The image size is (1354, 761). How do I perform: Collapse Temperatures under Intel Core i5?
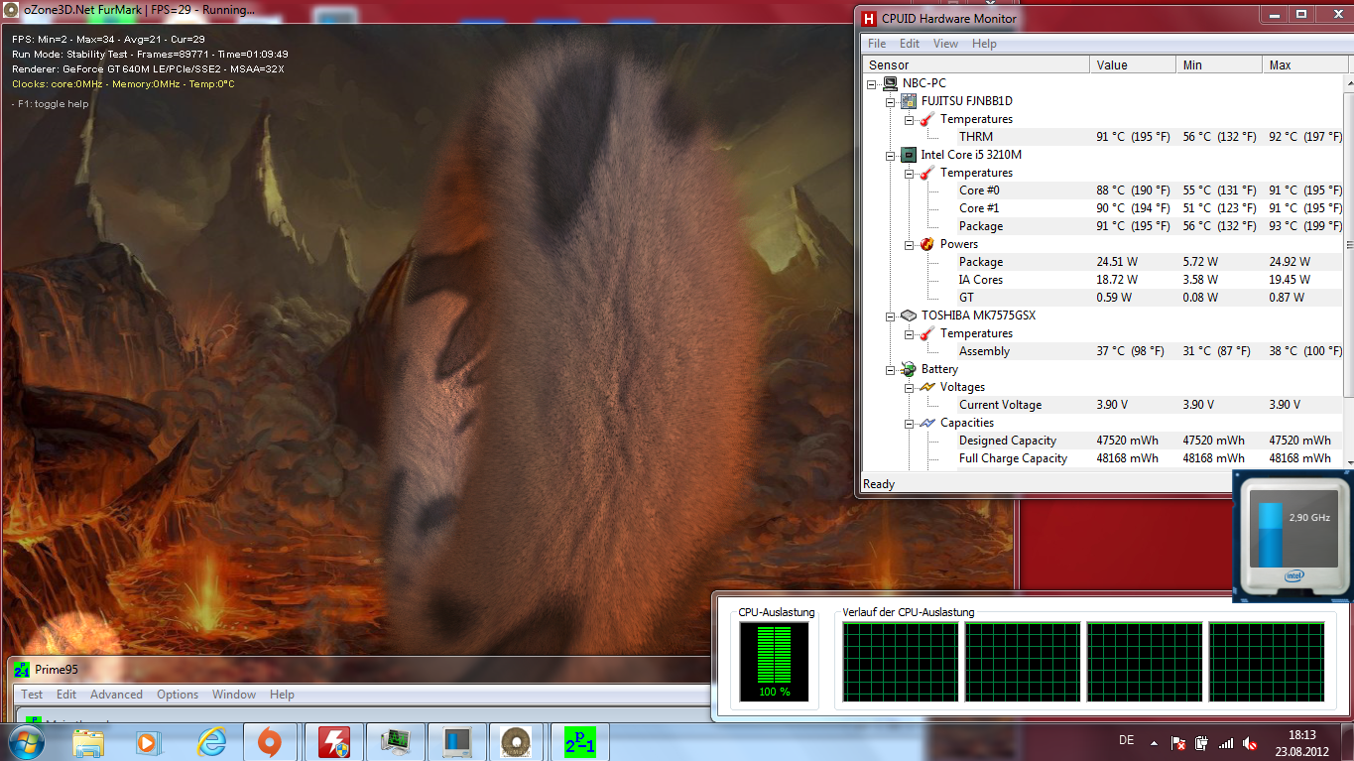(x=910, y=173)
